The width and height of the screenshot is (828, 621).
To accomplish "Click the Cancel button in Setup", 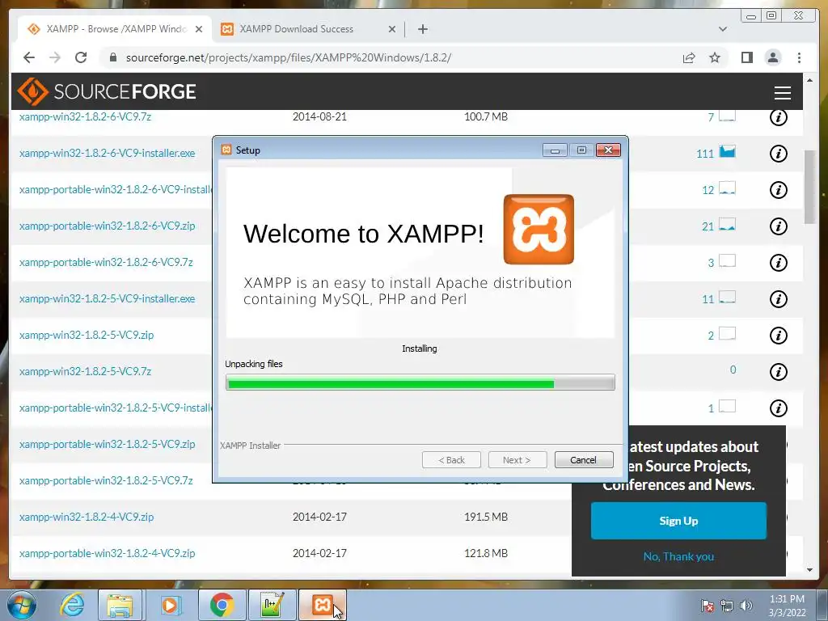I will tap(584, 460).
